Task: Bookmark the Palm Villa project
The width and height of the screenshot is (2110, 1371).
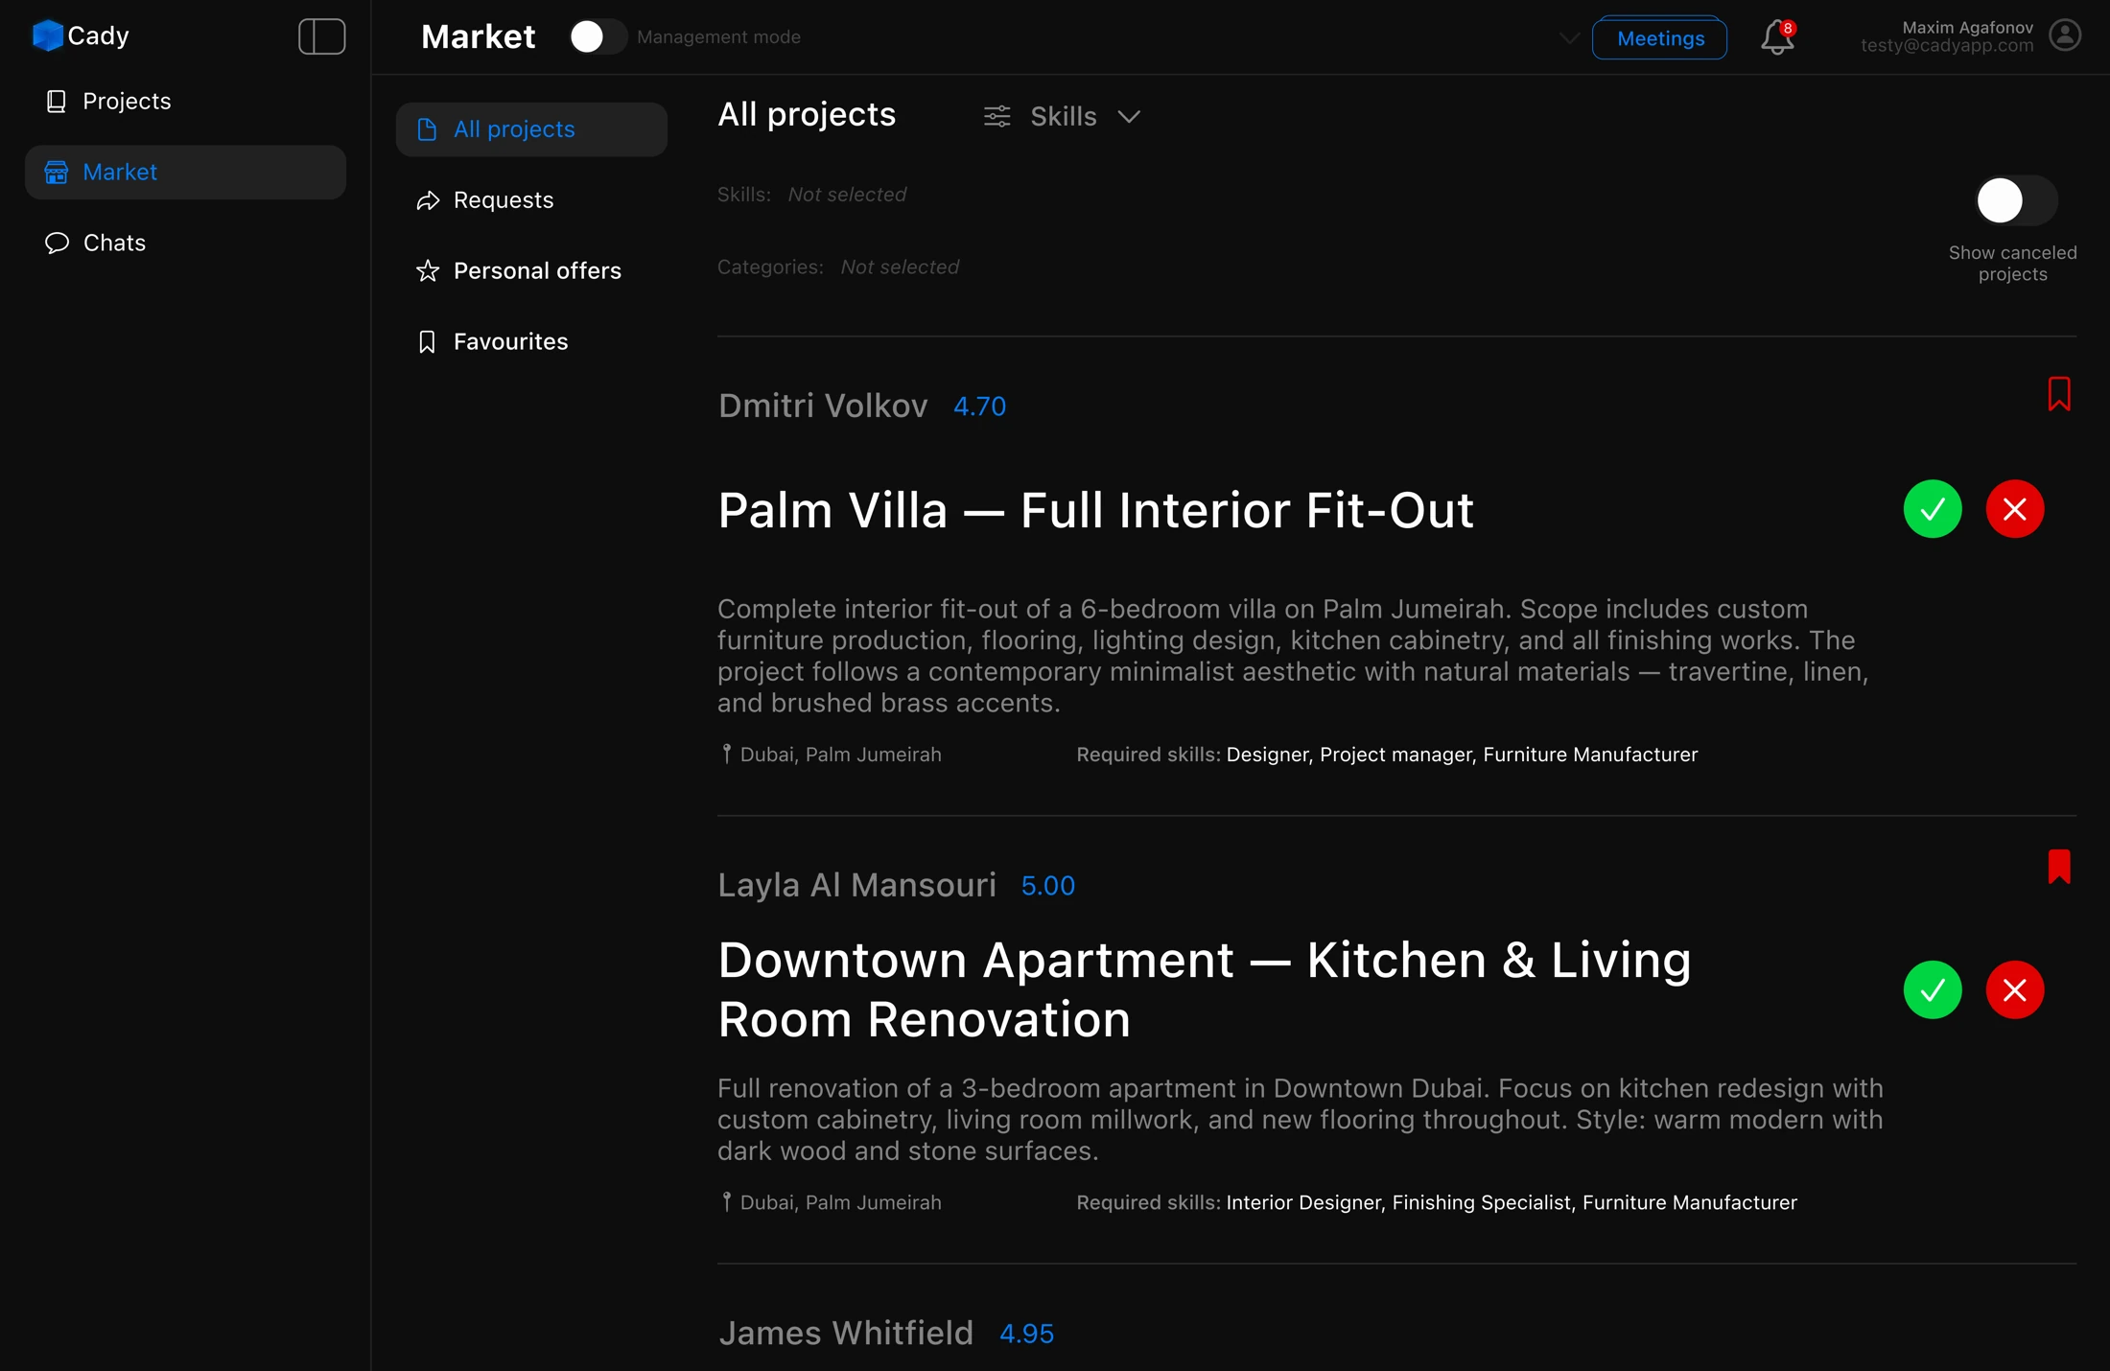Action: pyautogui.click(x=2059, y=394)
